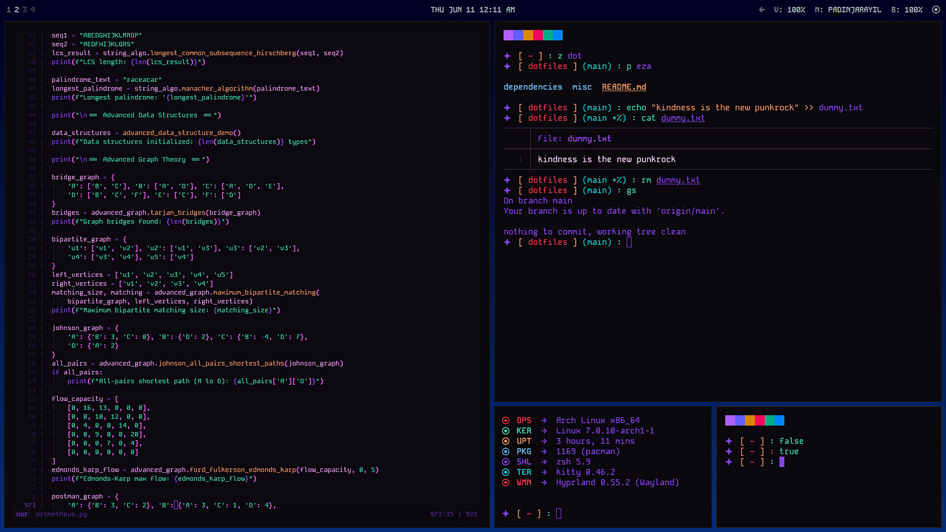This screenshot has height=532, width=946.
Task: Click the power icon at top-right corner
Action: pos(936,10)
